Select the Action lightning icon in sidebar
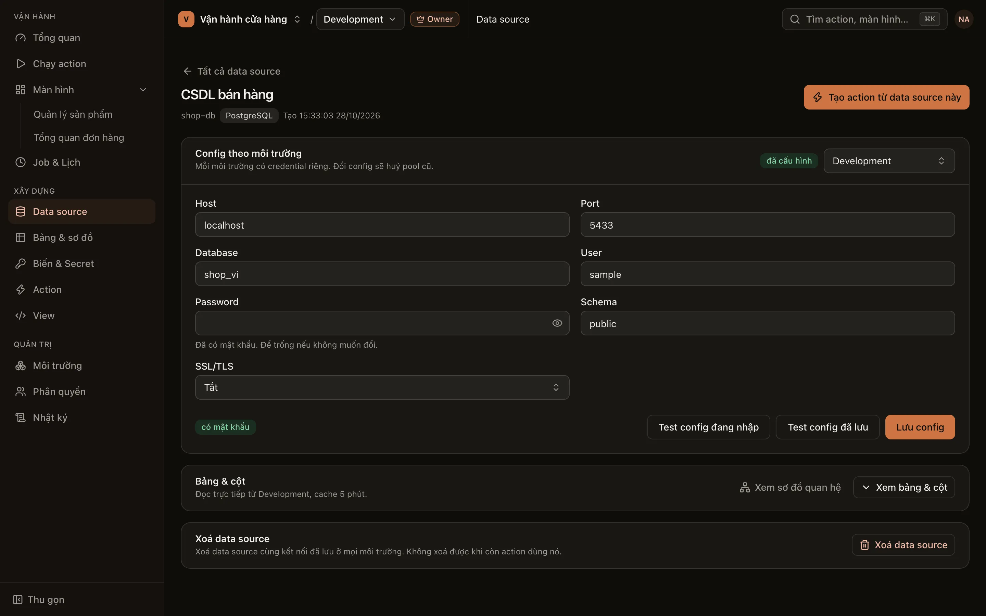 click(21, 290)
